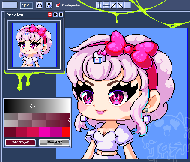Click the red center button in Preview

click(50, 15)
